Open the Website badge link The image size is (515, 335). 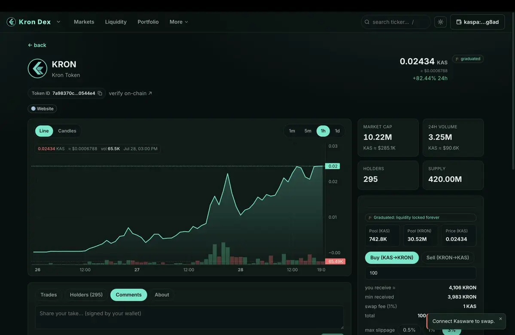43,109
